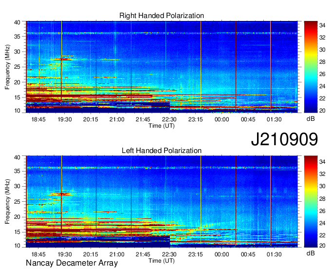Click the 18:45 tick under the Left Handed plot
Viewport: 331px width, 269px height.
tap(38, 254)
